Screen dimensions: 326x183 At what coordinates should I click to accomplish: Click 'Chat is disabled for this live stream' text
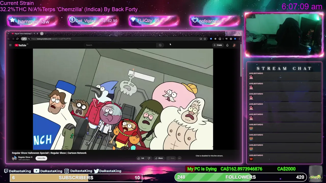tap(209, 156)
